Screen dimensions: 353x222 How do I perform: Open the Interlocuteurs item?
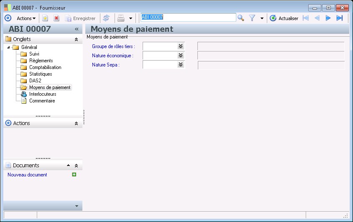pos(43,94)
